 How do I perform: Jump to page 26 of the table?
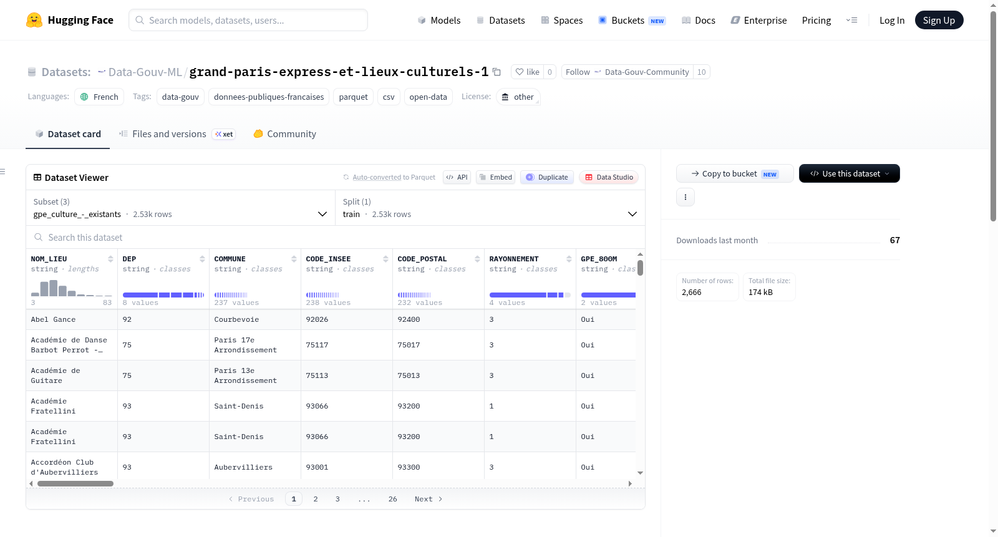(x=393, y=499)
